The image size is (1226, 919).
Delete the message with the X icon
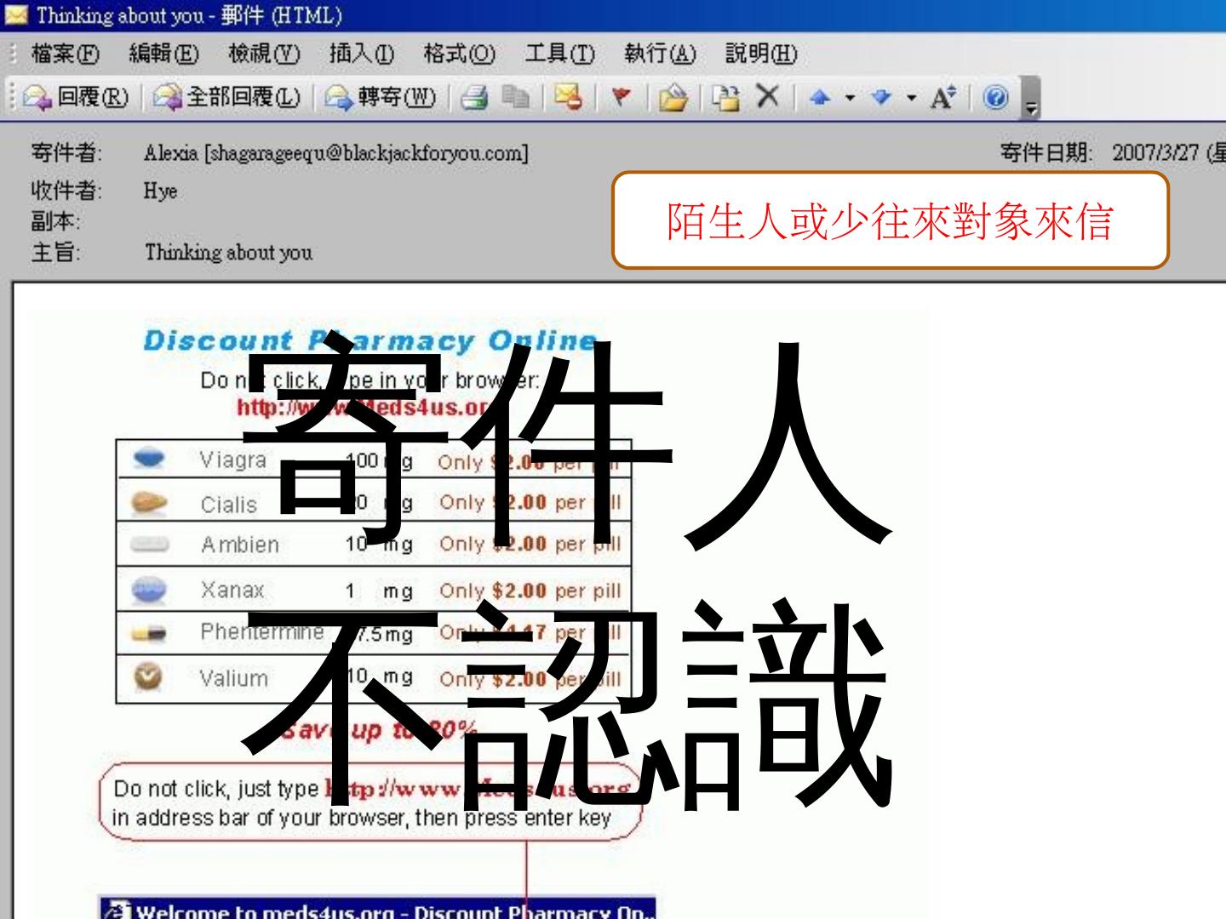click(767, 96)
